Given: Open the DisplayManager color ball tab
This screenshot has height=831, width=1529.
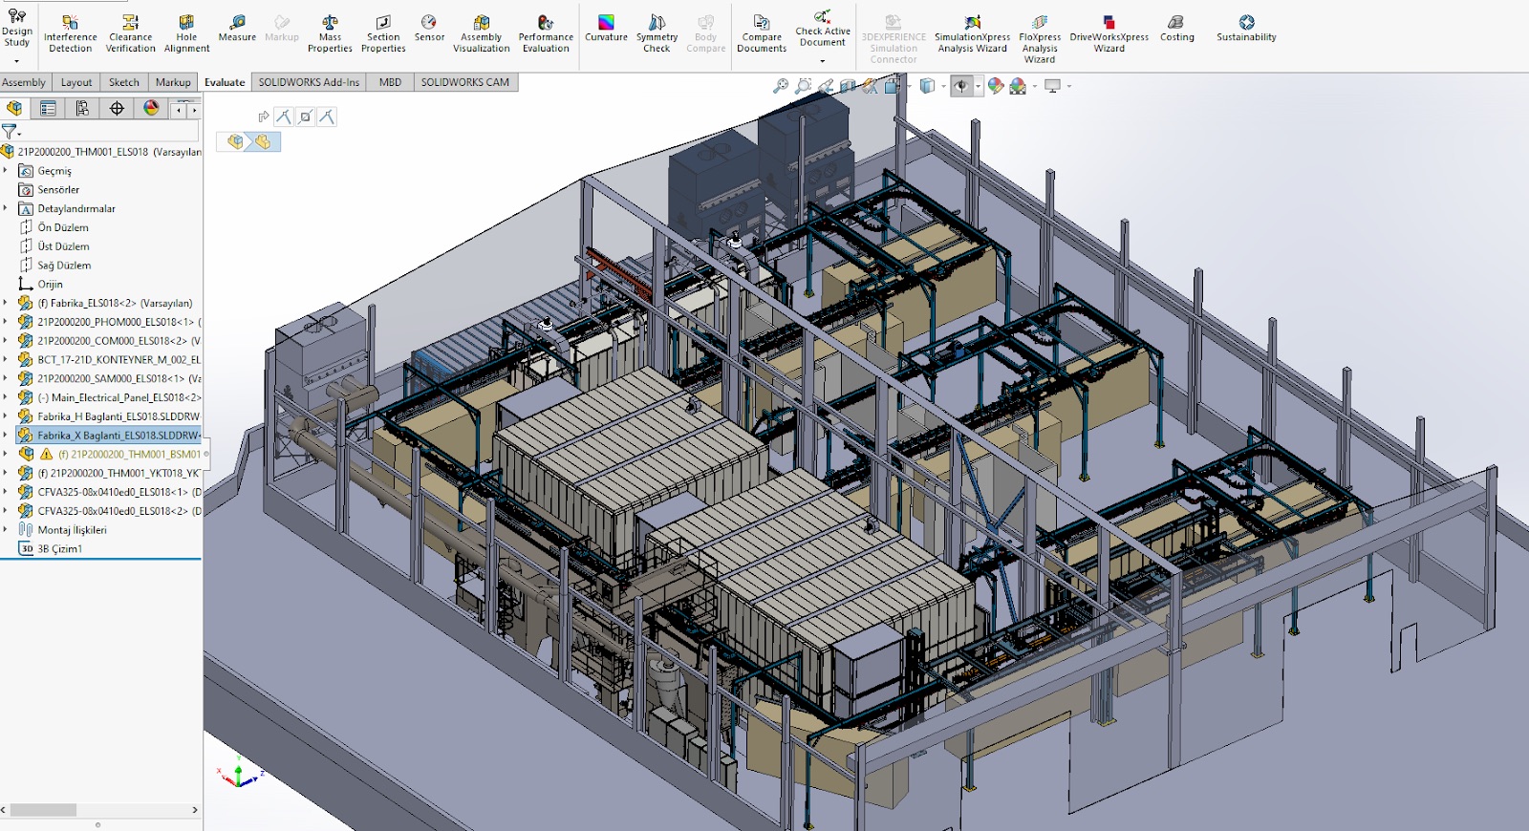Looking at the screenshot, I should click(x=151, y=109).
